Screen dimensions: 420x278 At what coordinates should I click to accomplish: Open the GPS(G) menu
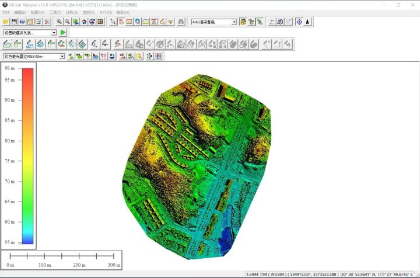(106, 12)
